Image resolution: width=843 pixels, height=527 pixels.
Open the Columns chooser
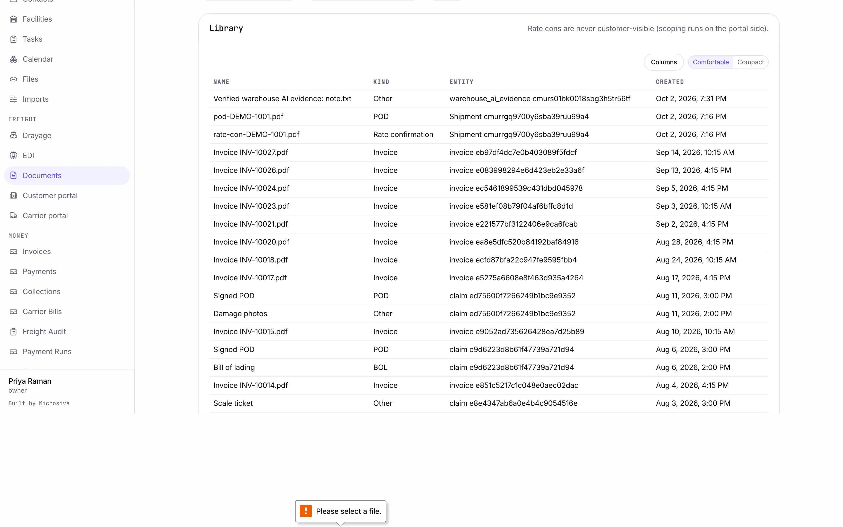[664, 62]
